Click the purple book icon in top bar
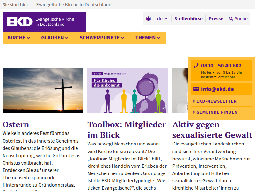This screenshot has height=191, width=255. click(x=149, y=19)
